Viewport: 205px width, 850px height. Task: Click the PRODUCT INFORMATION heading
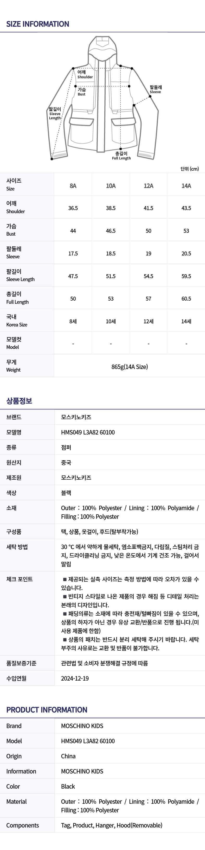(x=47, y=710)
